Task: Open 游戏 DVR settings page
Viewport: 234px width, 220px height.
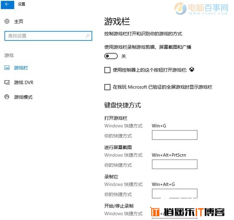Action: click(x=24, y=82)
